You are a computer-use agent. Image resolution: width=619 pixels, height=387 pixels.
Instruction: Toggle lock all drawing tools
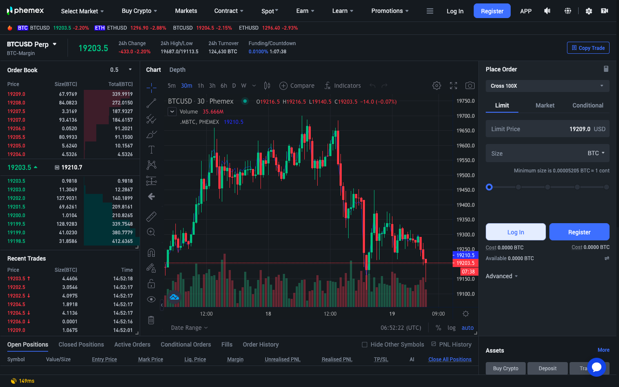[x=151, y=284]
